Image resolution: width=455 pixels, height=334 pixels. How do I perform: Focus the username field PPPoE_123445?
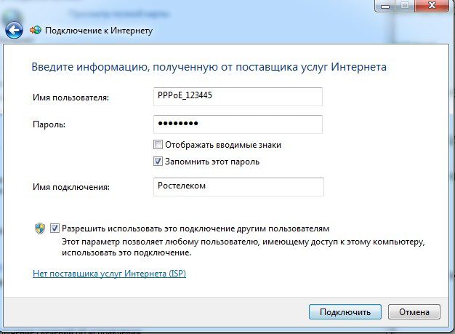[x=238, y=97]
